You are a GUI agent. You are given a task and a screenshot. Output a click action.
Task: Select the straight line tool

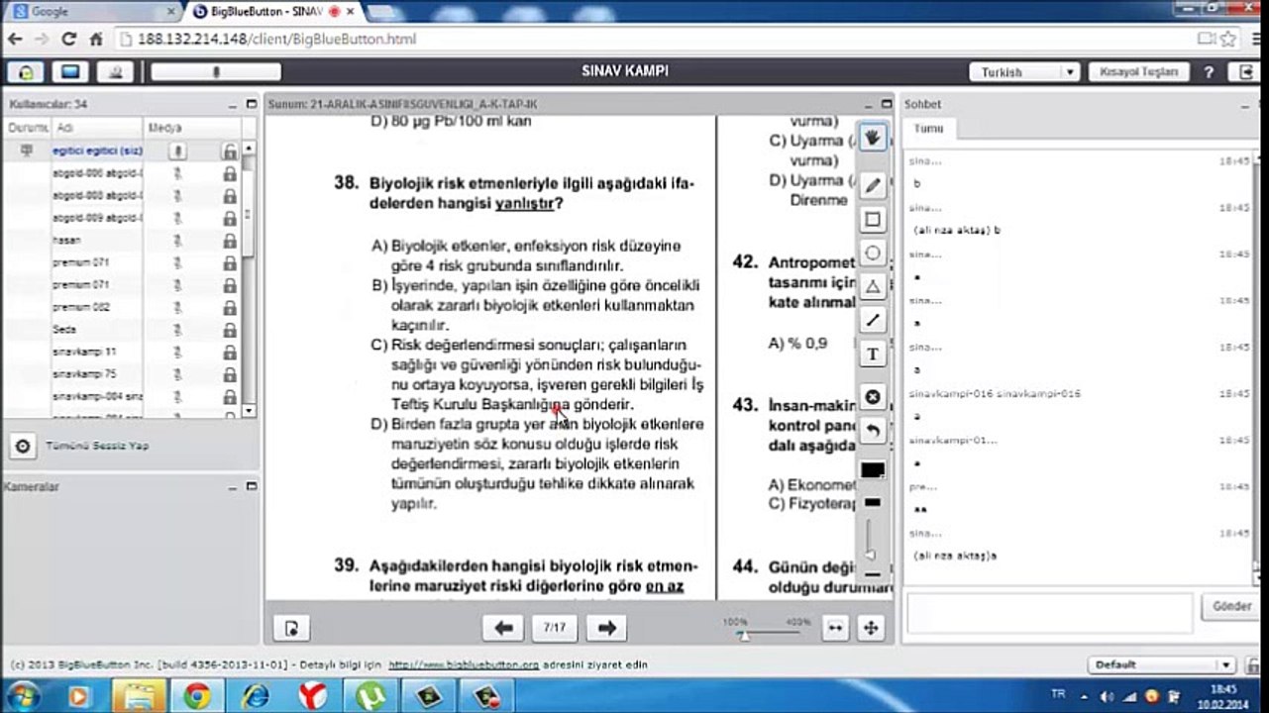click(873, 320)
